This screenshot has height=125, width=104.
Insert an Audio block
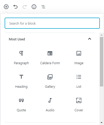click(50, 105)
